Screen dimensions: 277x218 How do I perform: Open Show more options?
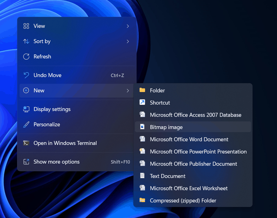pos(56,162)
